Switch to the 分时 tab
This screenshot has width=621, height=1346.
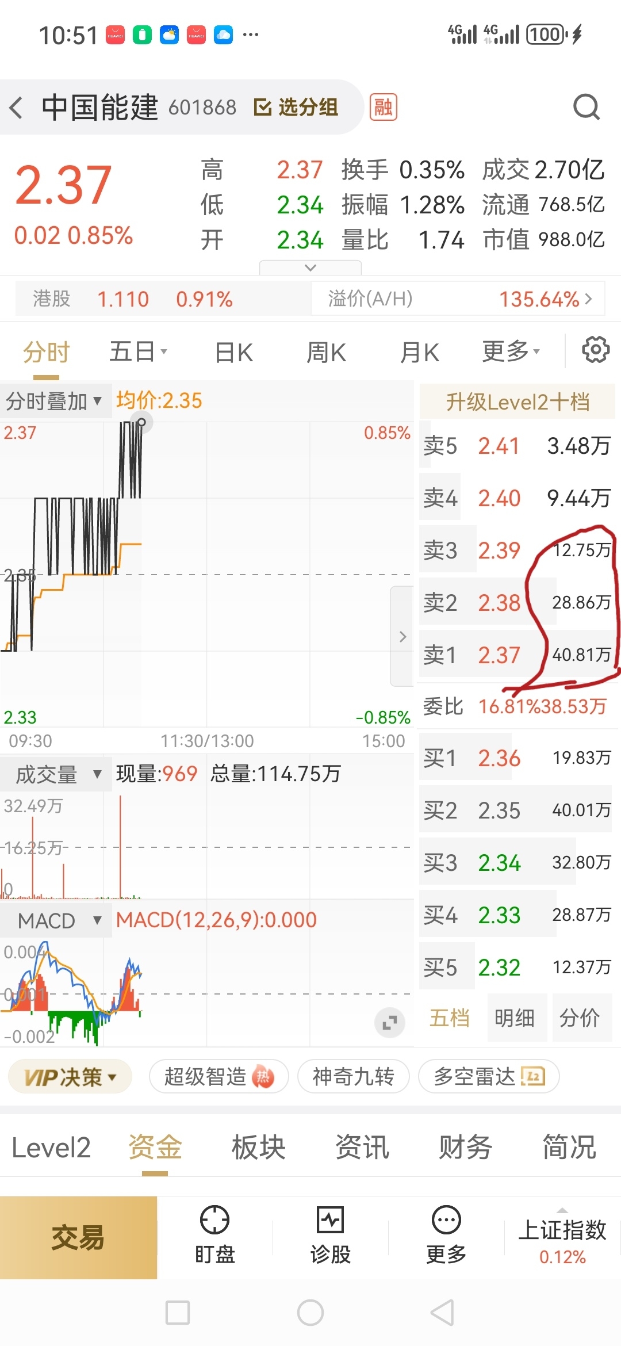click(x=46, y=352)
